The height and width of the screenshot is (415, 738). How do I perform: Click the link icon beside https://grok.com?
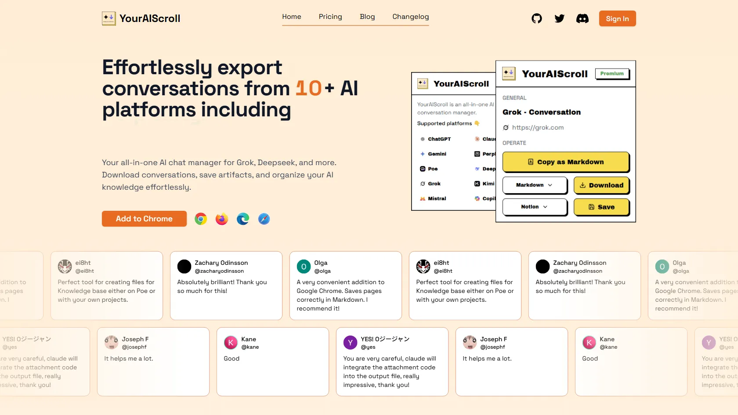pyautogui.click(x=506, y=127)
